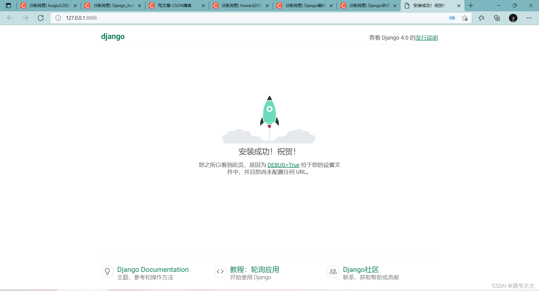
Task: Open the DEBUG=True link
Action: tap(283, 165)
